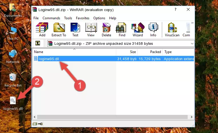Open the Favorites menu
Screen dimensions: 218x133
[x=82, y=18]
